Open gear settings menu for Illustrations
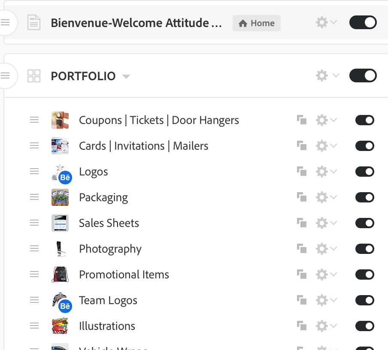This screenshot has width=388, height=350. [x=326, y=326]
